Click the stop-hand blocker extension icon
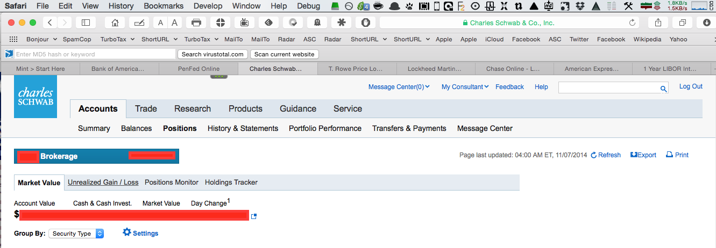Image resolution: width=716 pixels, height=248 pixels. point(365,23)
